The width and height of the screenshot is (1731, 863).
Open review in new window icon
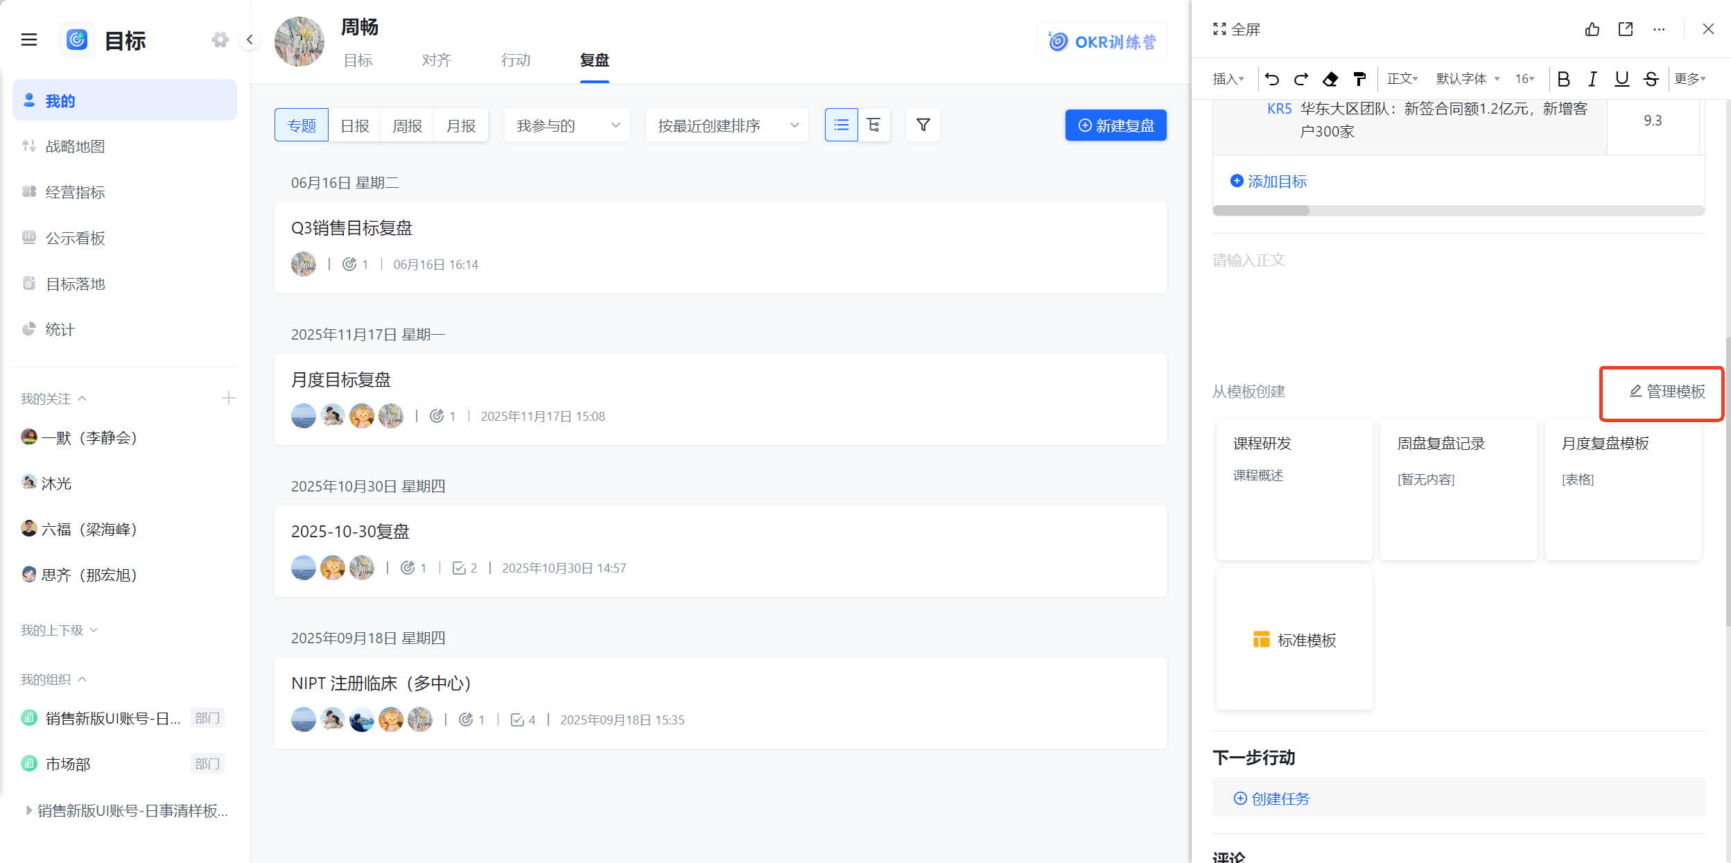(1625, 29)
